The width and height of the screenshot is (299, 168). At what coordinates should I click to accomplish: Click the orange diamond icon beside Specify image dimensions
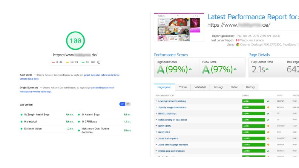tap(268, 107)
